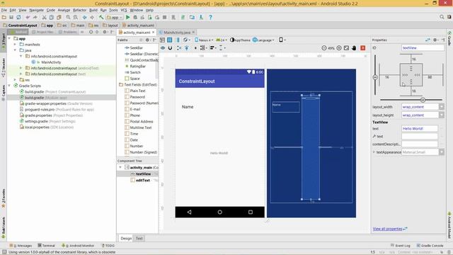The height and width of the screenshot is (255, 453).
Task: Click the Infer Constraints lightbulb icon
Action: click(187, 48)
